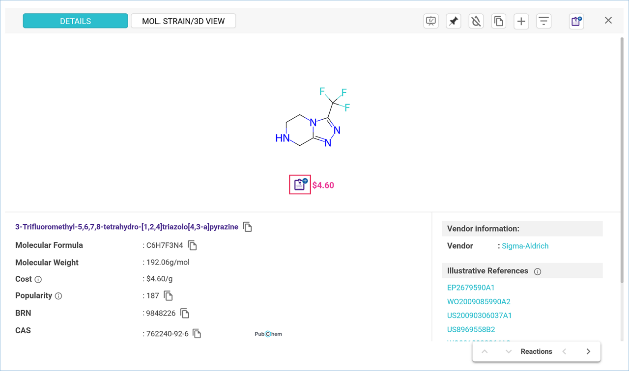
Task: Open patent reference EP2679590A1
Action: [471, 288]
